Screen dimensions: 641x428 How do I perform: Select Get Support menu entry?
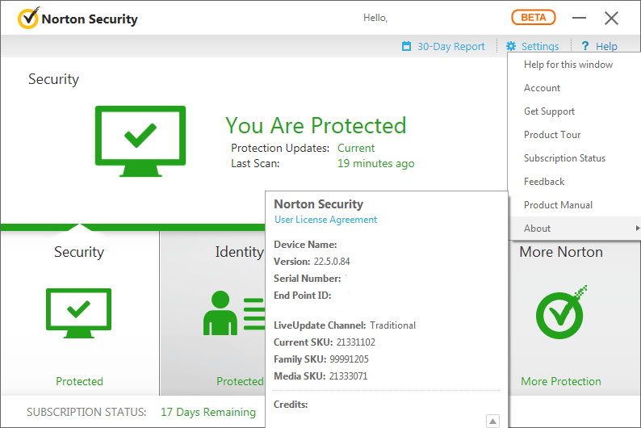549,111
